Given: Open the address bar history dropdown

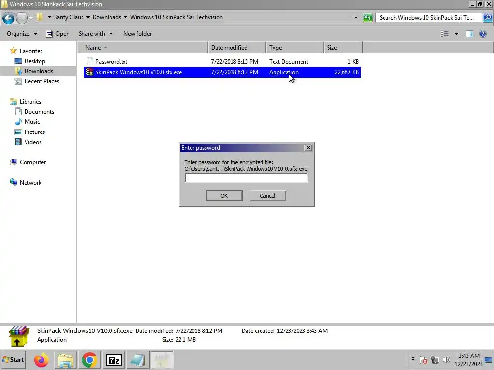Looking at the screenshot, I should [356, 18].
